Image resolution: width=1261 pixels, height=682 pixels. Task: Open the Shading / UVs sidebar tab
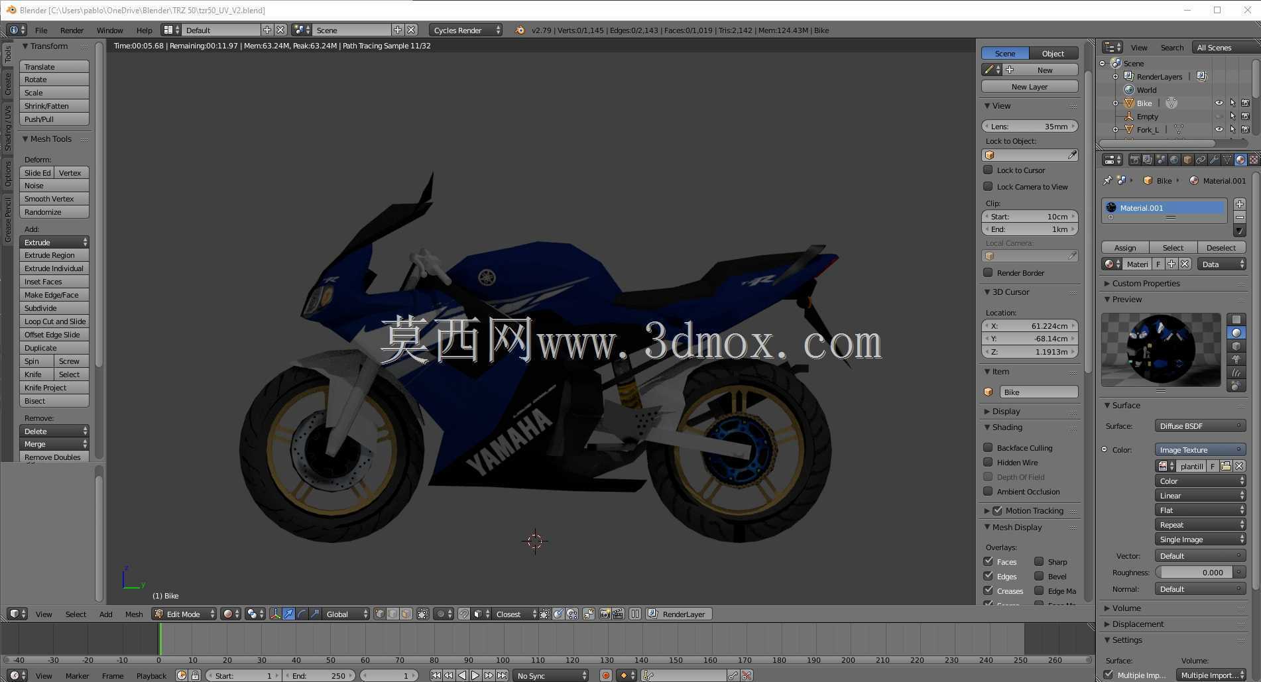[x=8, y=127]
